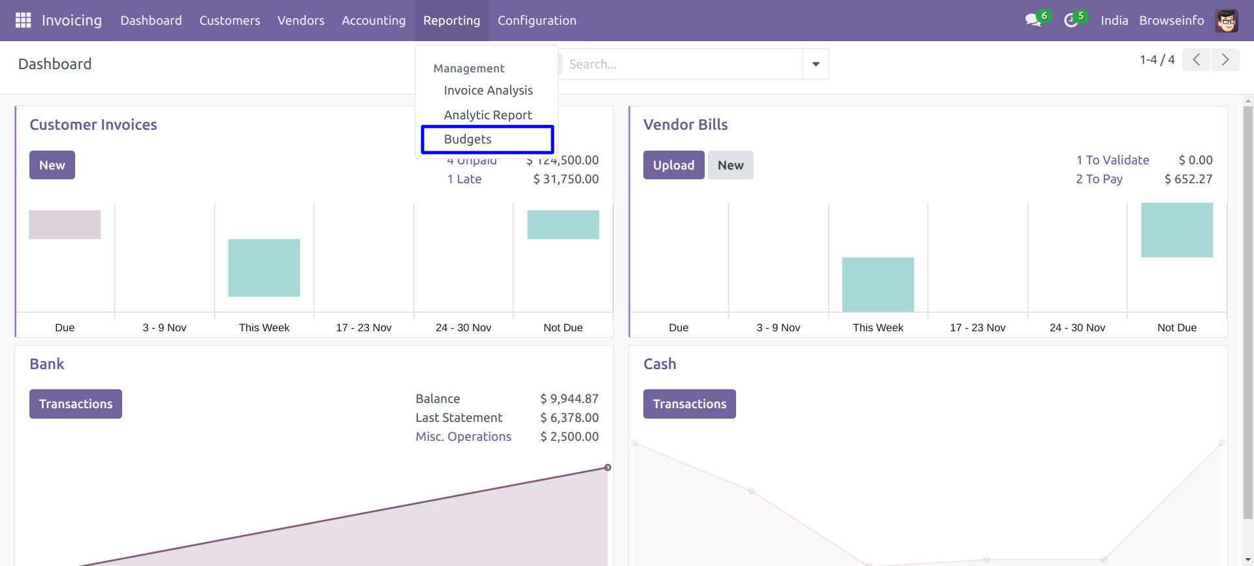Open Bank Transactions button
This screenshot has height=566, width=1254.
(76, 404)
